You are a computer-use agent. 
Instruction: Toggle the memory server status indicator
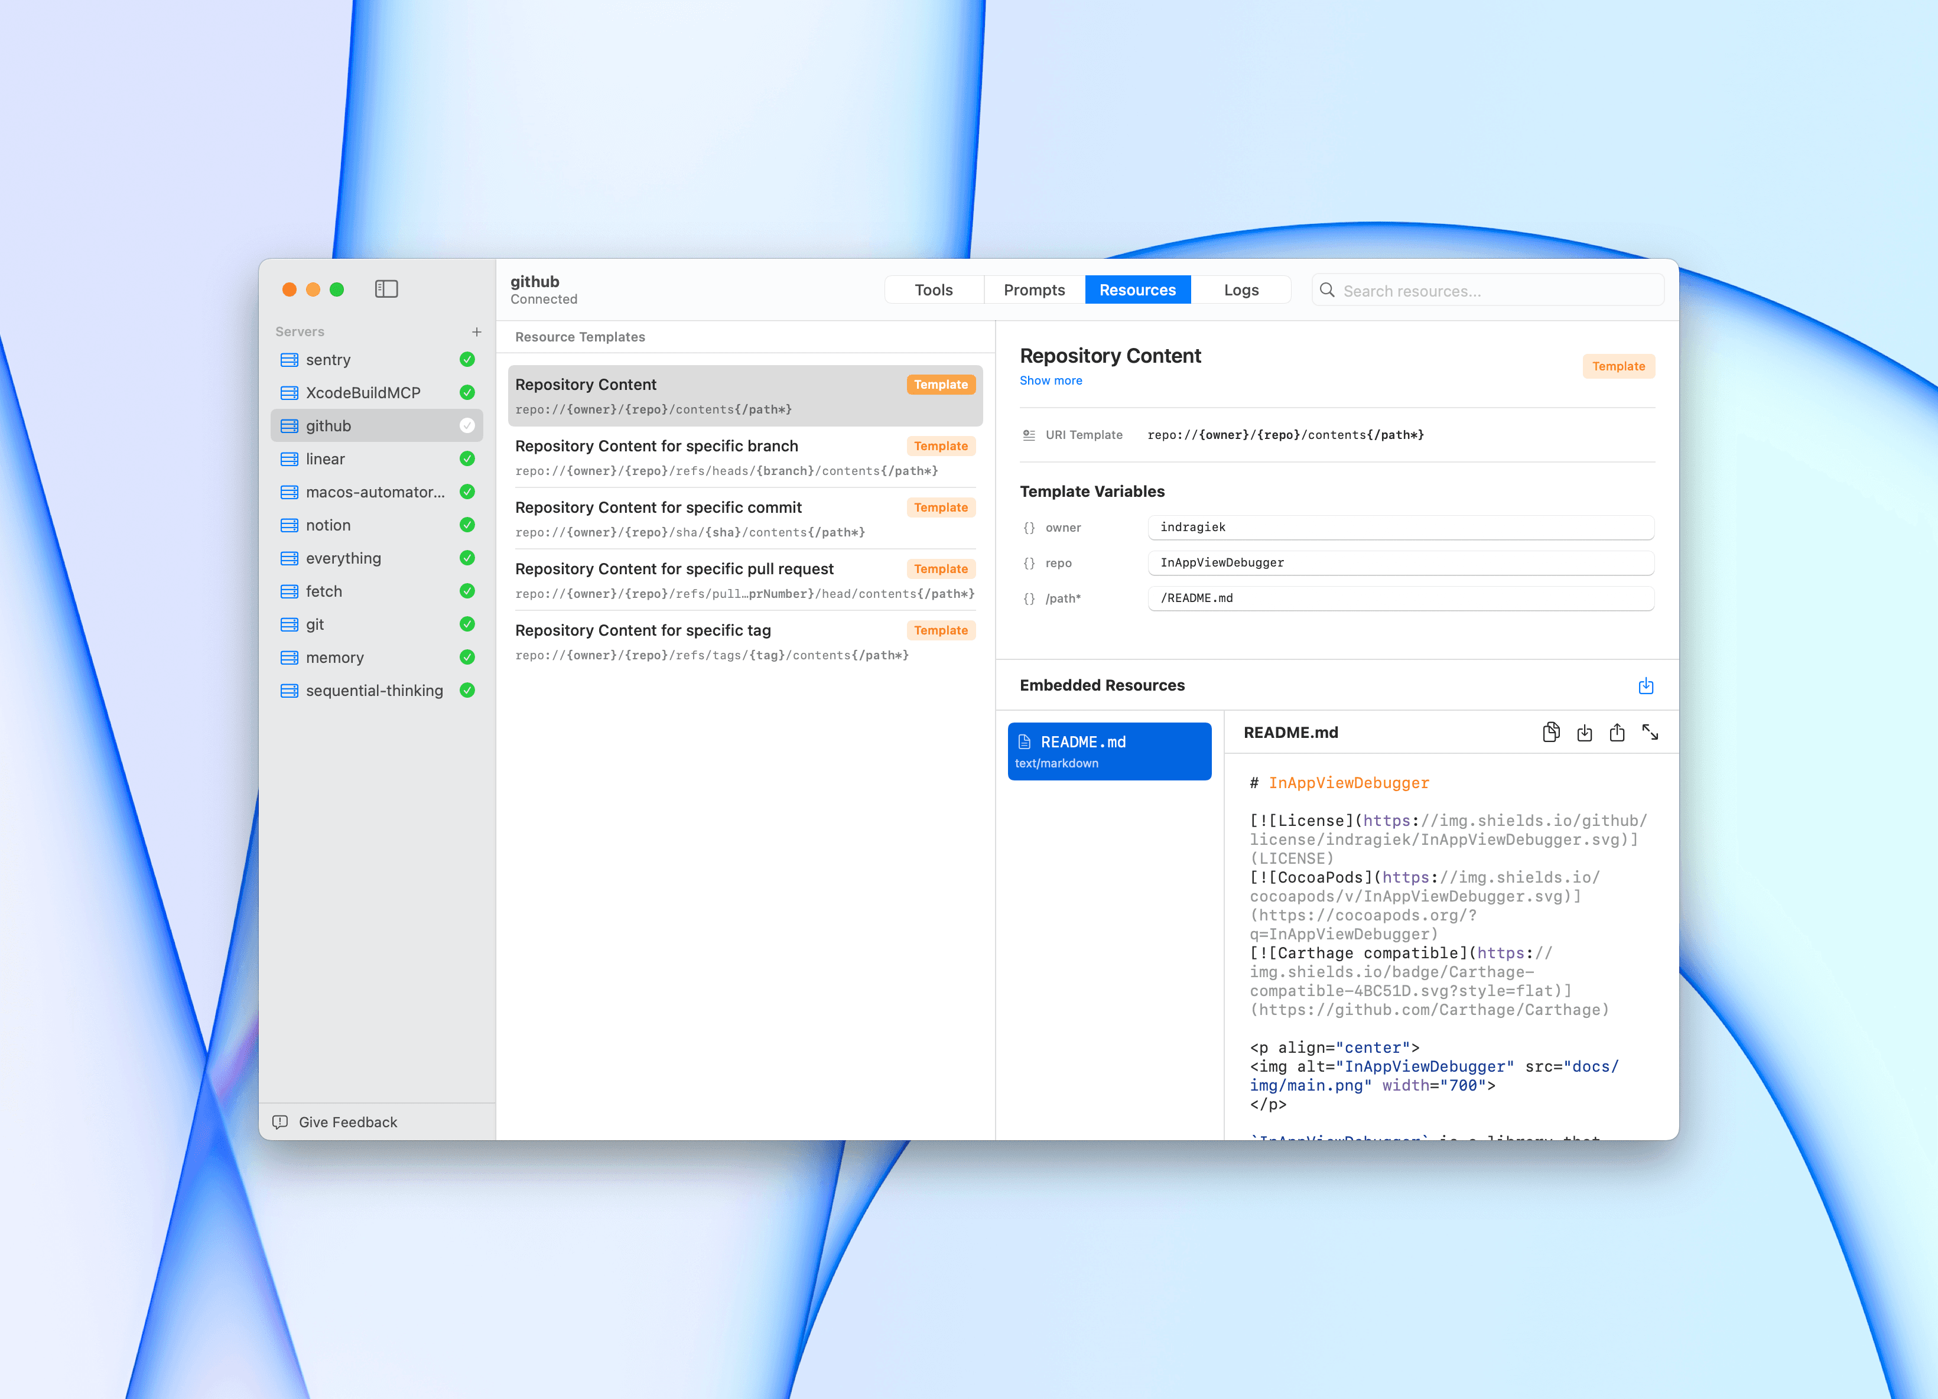(x=467, y=657)
